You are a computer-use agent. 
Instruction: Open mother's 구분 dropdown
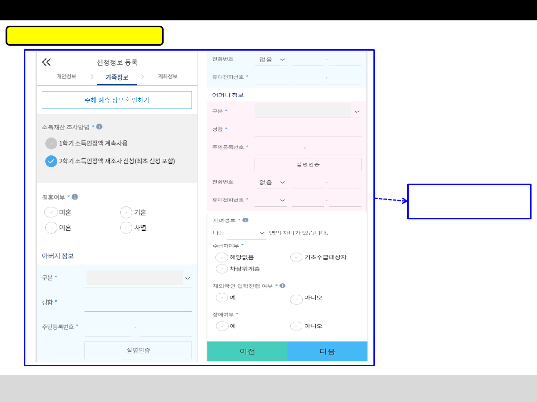(x=308, y=111)
